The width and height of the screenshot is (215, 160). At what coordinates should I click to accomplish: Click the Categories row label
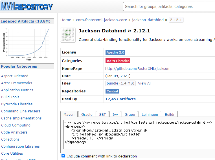(72, 61)
